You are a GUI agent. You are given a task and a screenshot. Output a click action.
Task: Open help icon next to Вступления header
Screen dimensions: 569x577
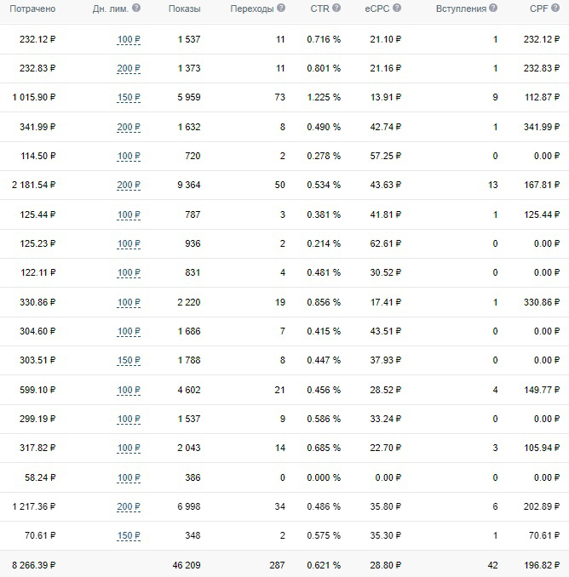(493, 8)
